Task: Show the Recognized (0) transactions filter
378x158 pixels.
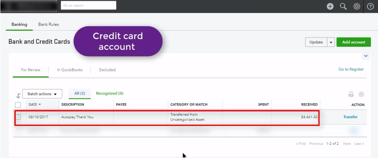Action: [110, 93]
